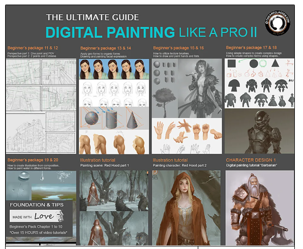Screen dimensions: 303x249
Task: Click the 'LIKE A PRO II' title text
Action: 218,32
